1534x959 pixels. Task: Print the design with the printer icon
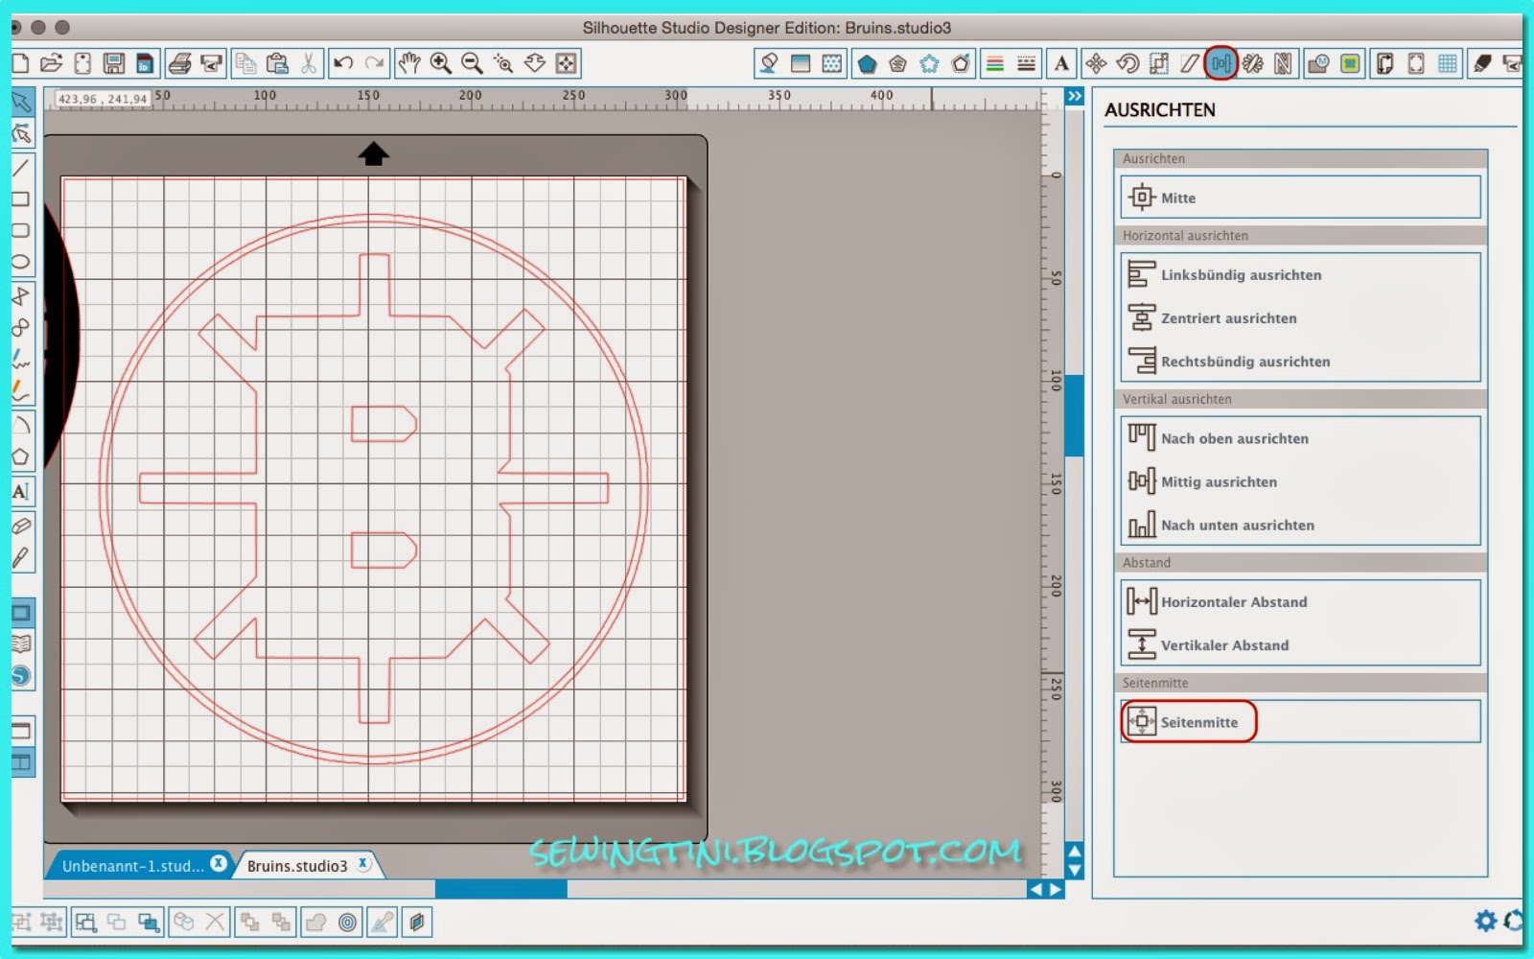click(179, 64)
